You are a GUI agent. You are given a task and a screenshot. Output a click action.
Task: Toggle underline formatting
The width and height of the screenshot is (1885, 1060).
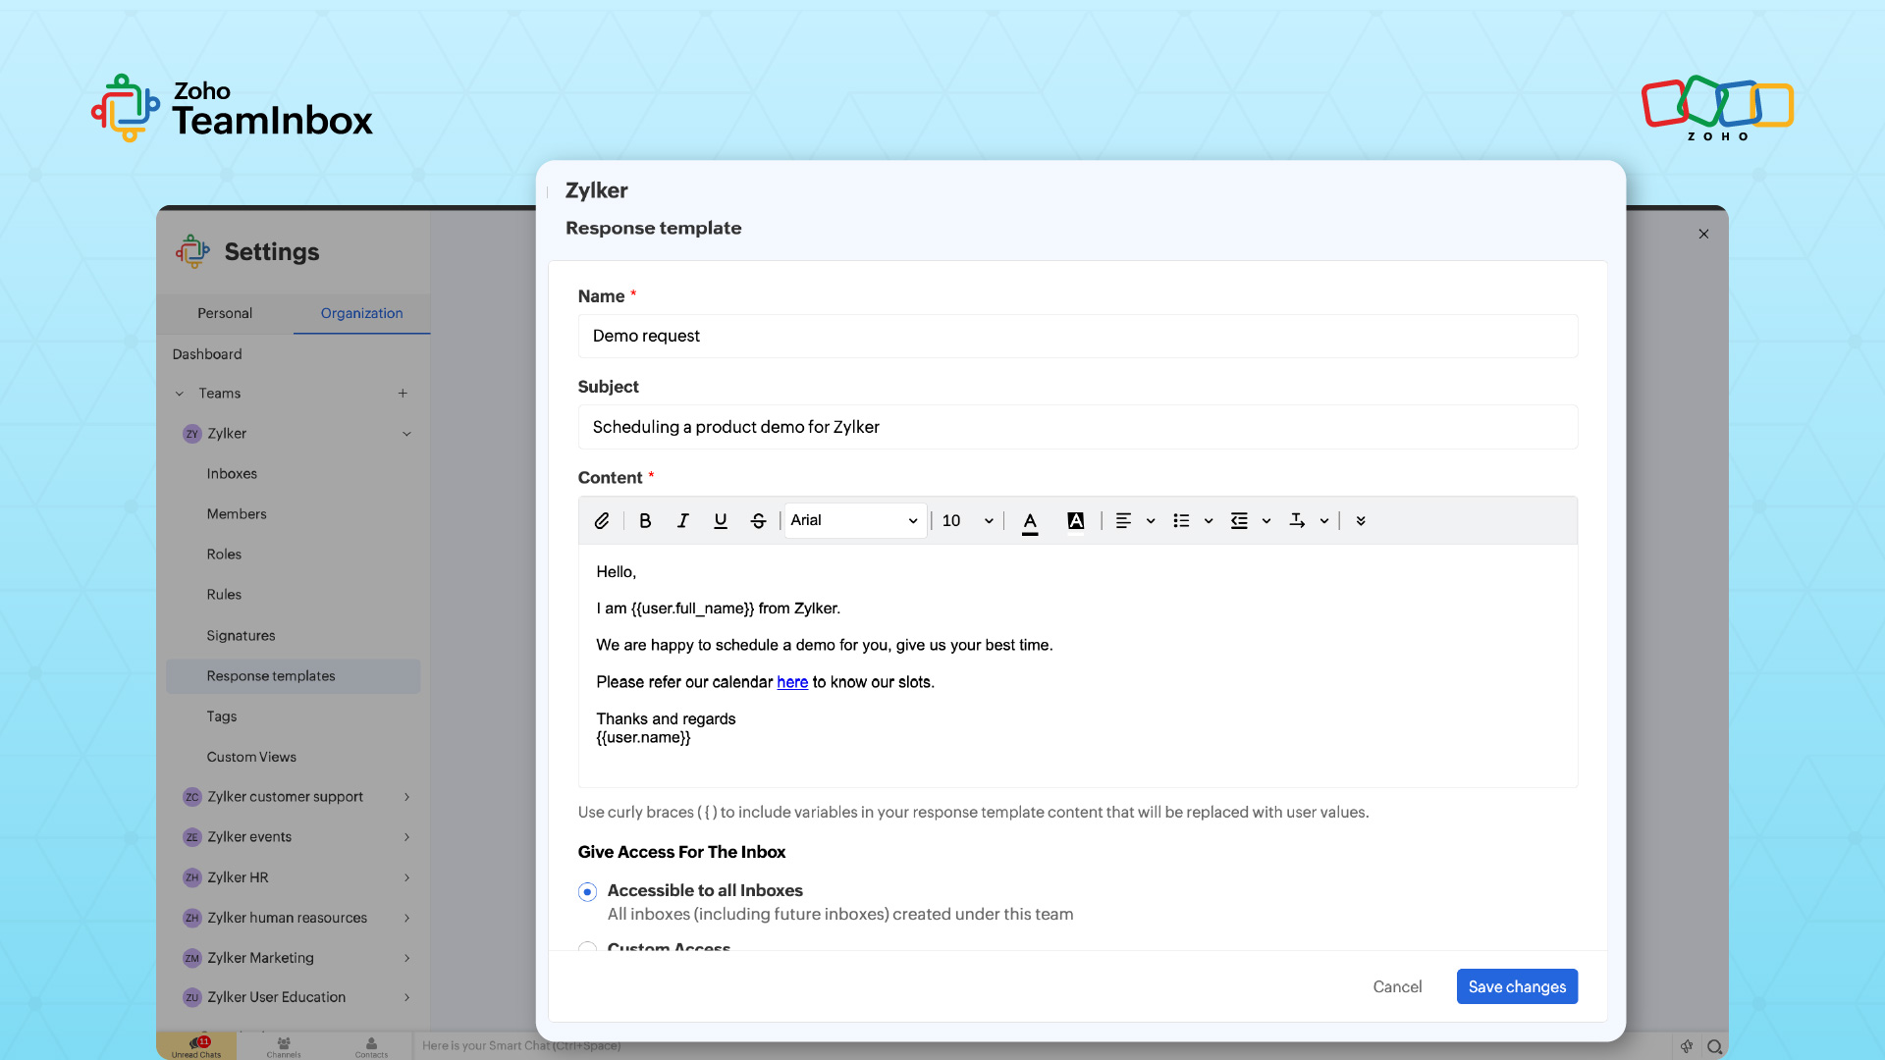(721, 521)
